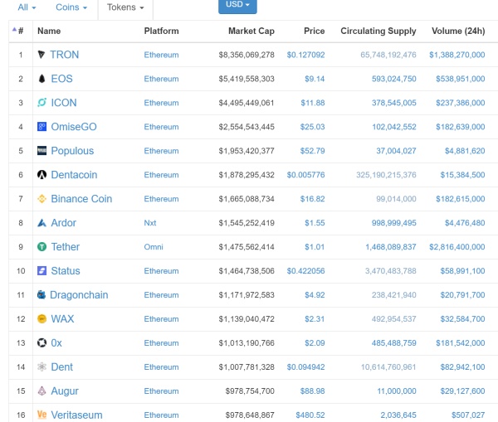Open the All filter dropdown
Image resolution: width=498 pixels, height=422 pixels.
click(x=27, y=7)
